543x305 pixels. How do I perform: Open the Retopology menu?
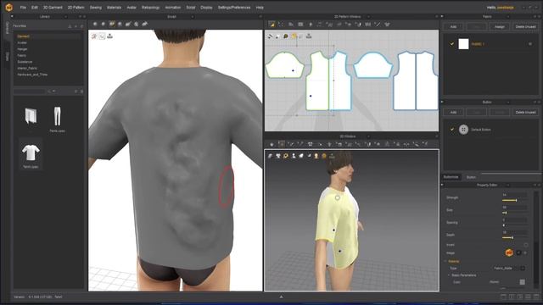150,8
